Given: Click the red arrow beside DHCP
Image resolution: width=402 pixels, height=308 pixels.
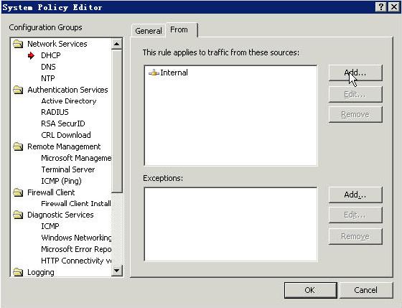Looking at the screenshot, I should 31,55.
